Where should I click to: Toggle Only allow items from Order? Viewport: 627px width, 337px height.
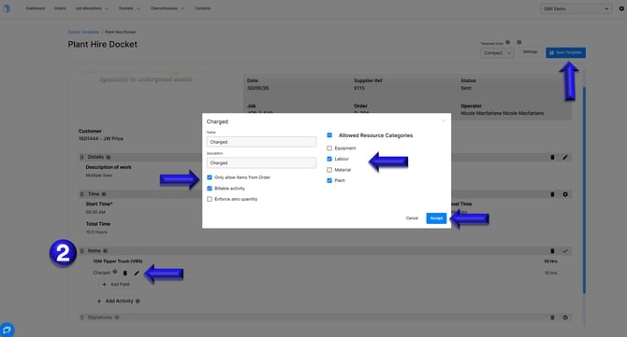[210, 177]
